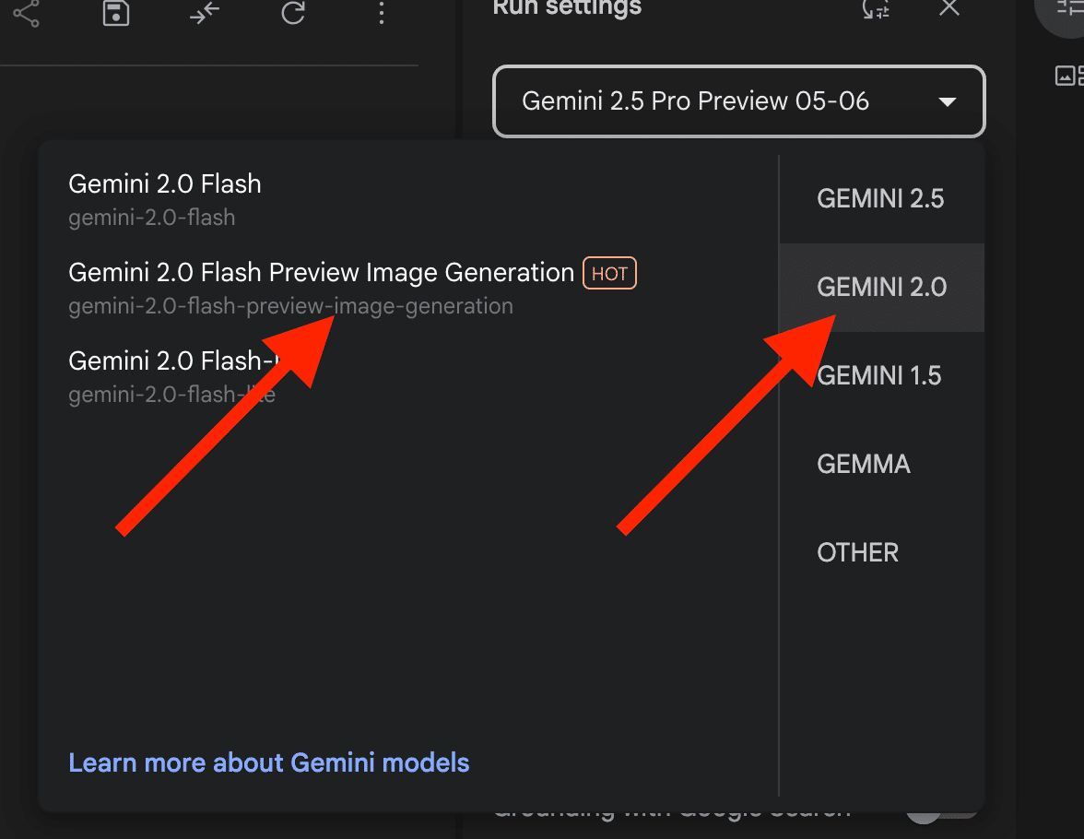Click the model dropdown arrow

[x=947, y=102]
